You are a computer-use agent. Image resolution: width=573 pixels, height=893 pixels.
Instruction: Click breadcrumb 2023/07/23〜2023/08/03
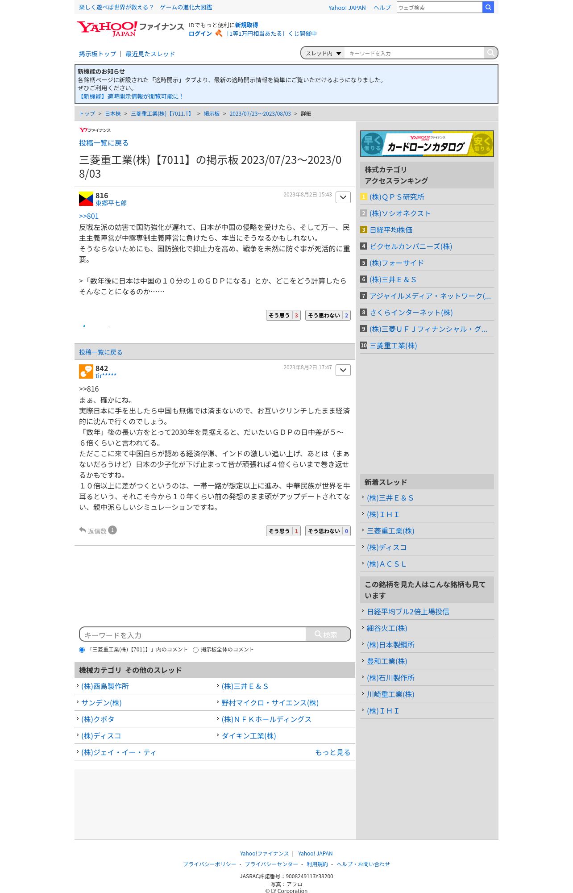260,114
